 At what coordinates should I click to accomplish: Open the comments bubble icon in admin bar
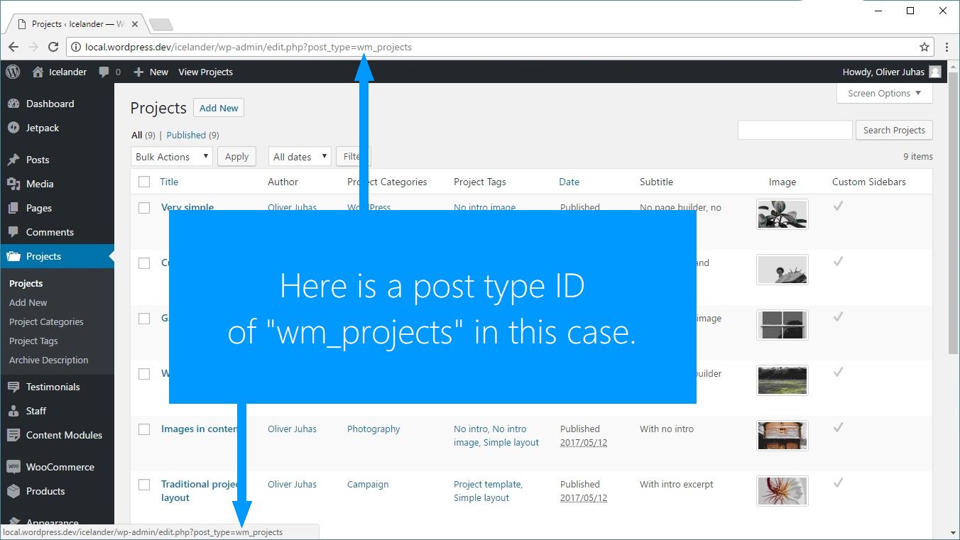[x=104, y=72]
